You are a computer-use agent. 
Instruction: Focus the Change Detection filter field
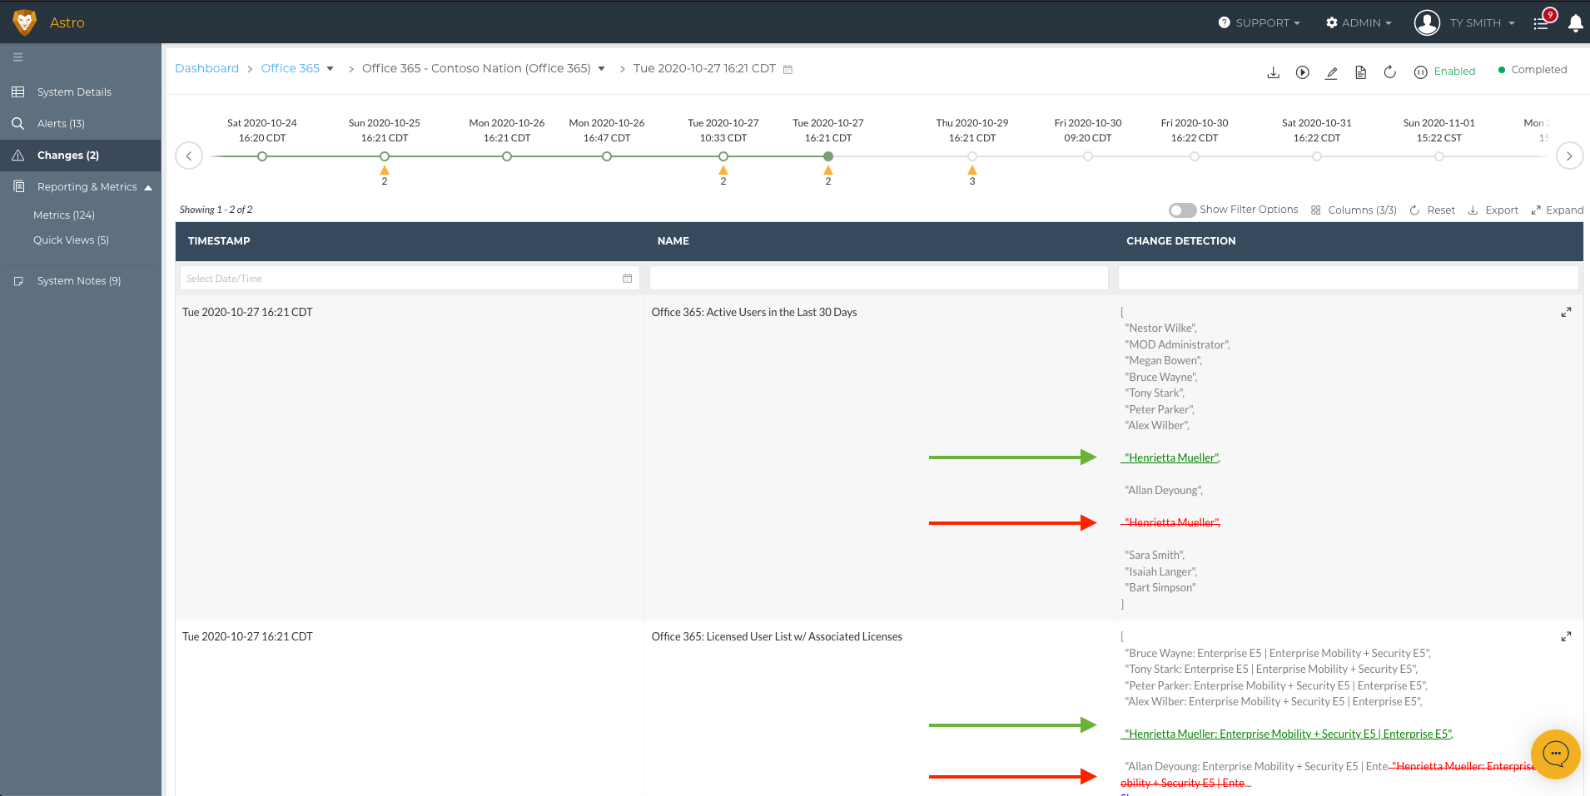[x=1349, y=279]
